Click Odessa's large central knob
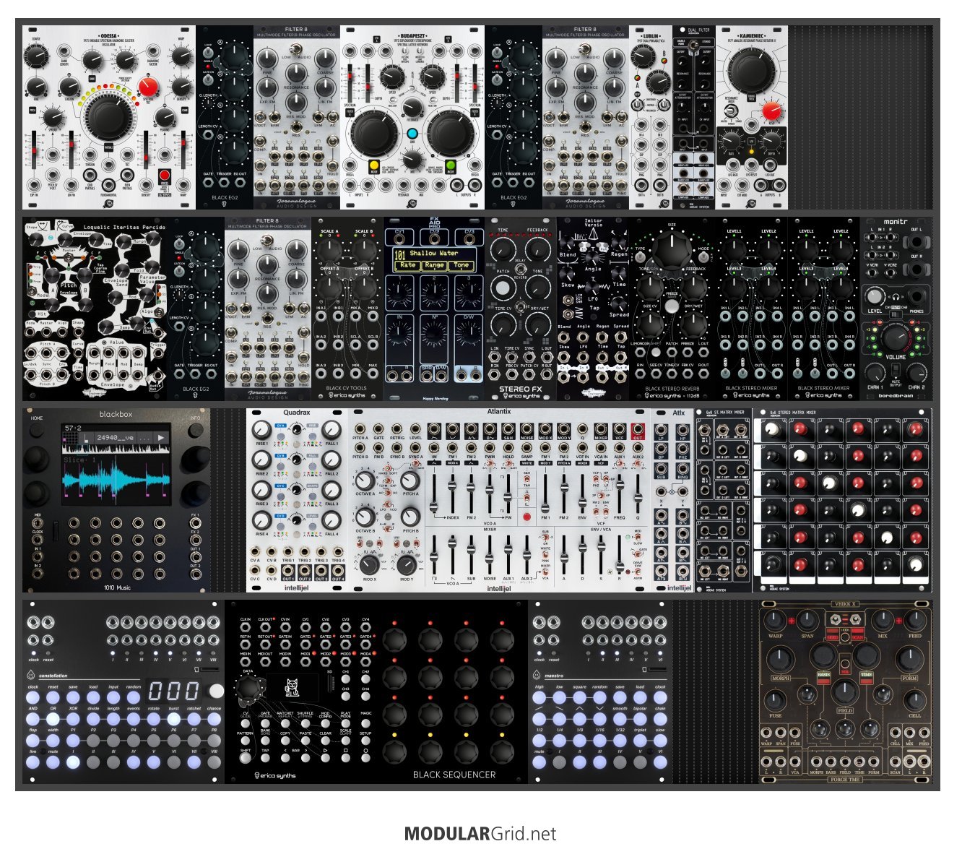The image size is (962, 849). 108,118
